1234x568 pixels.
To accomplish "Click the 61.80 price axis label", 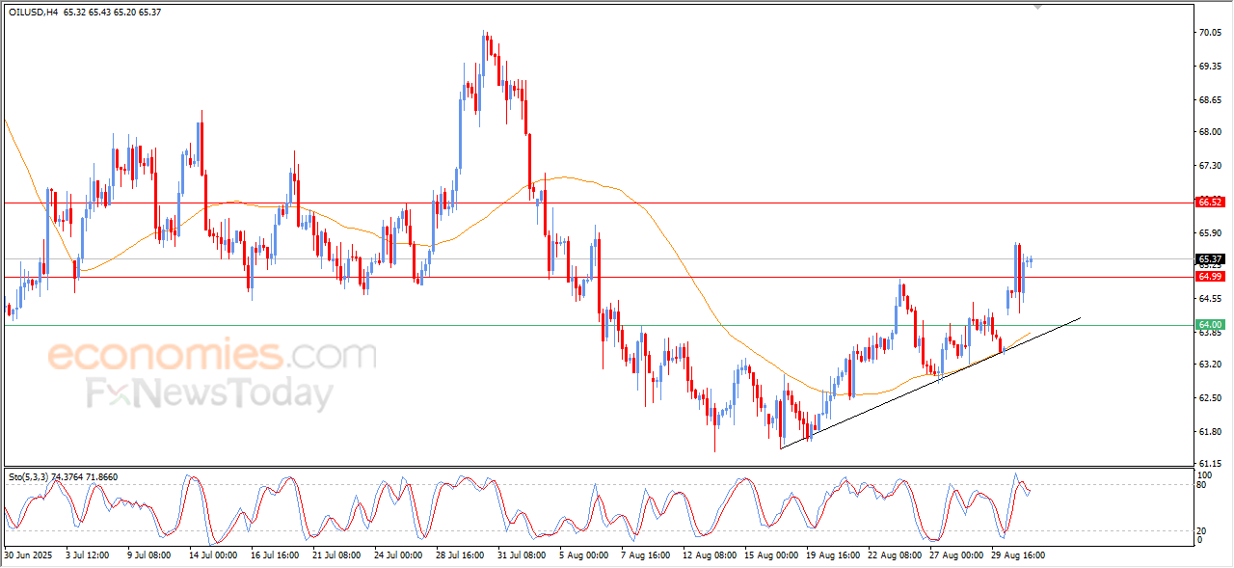I will click(1212, 432).
